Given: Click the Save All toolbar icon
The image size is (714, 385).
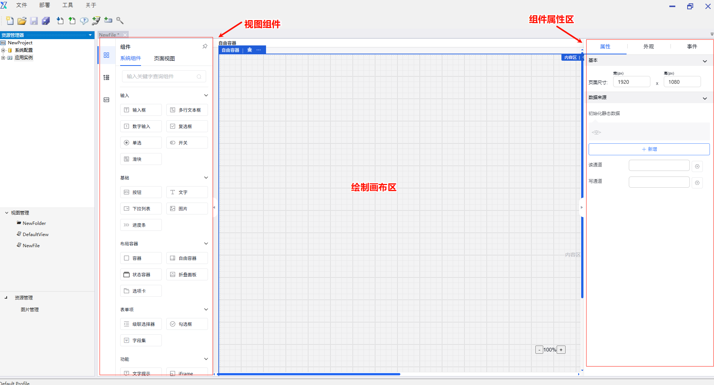Looking at the screenshot, I should click(x=46, y=21).
